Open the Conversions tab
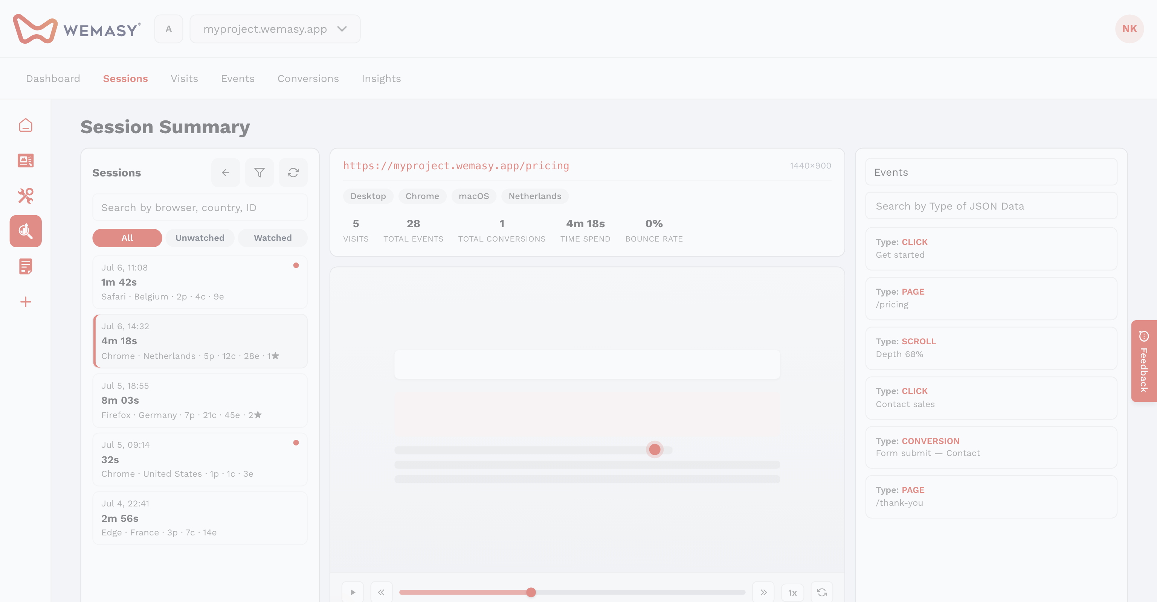Screen dimensions: 1157x602 coord(308,79)
